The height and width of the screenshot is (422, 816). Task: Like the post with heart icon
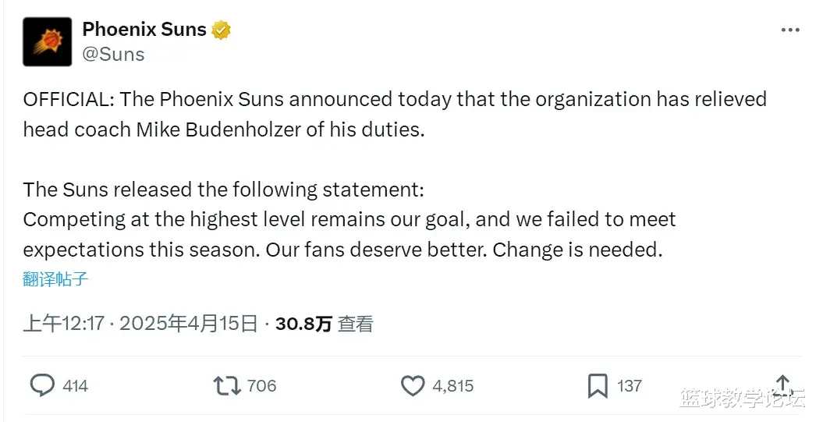[x=413, y=386]
